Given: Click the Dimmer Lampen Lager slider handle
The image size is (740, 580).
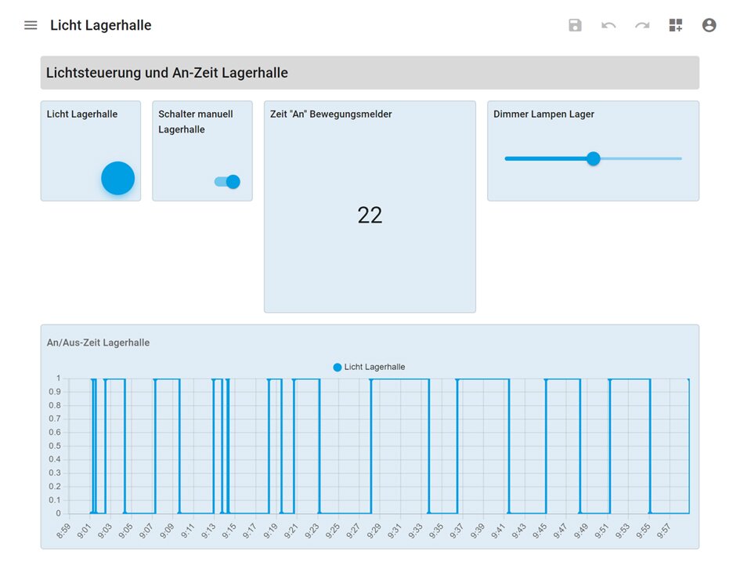Looking at the screenshot, I should [x=594, y=158].
